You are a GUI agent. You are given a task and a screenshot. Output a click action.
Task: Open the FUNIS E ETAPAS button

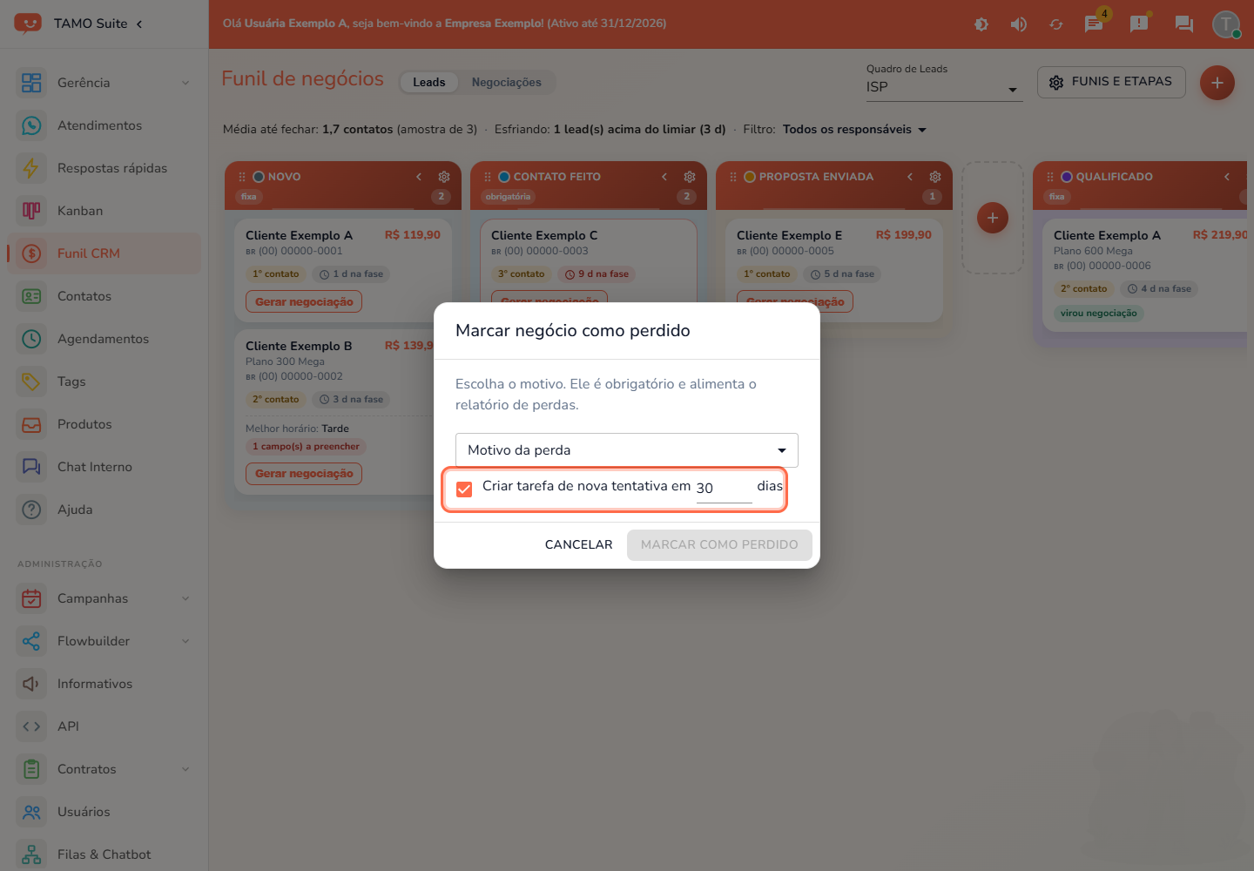coord(1111,82)
